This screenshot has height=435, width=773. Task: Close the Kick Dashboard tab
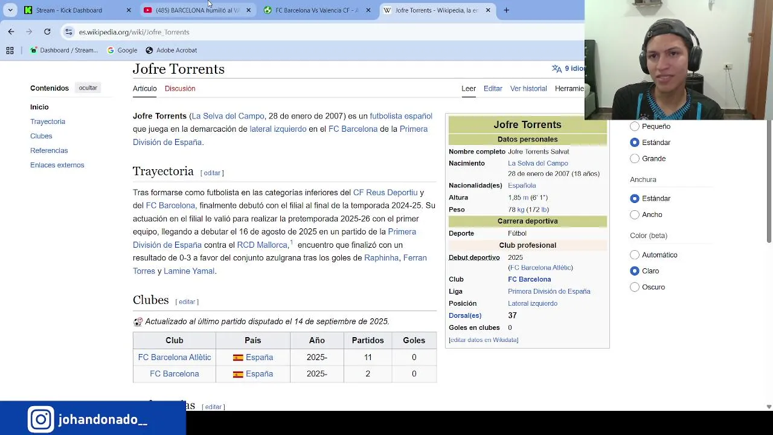[129, 10]
